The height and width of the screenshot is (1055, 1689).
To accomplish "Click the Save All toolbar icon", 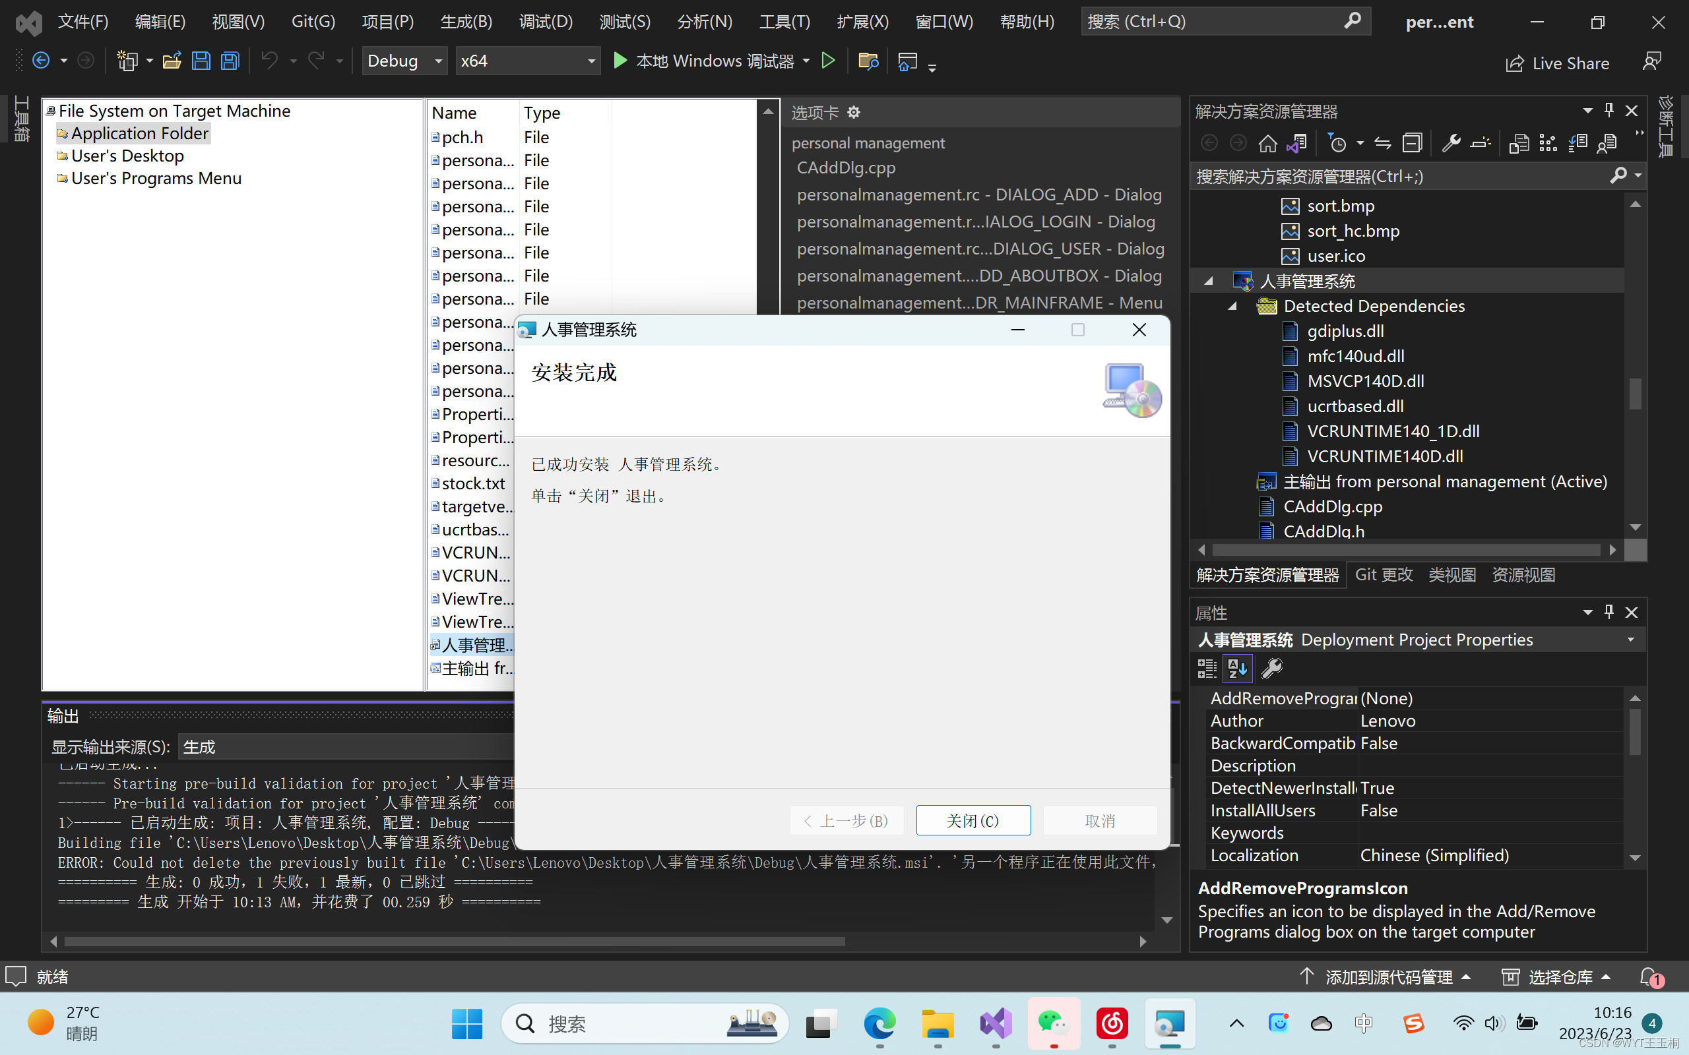I will (229, 61).
